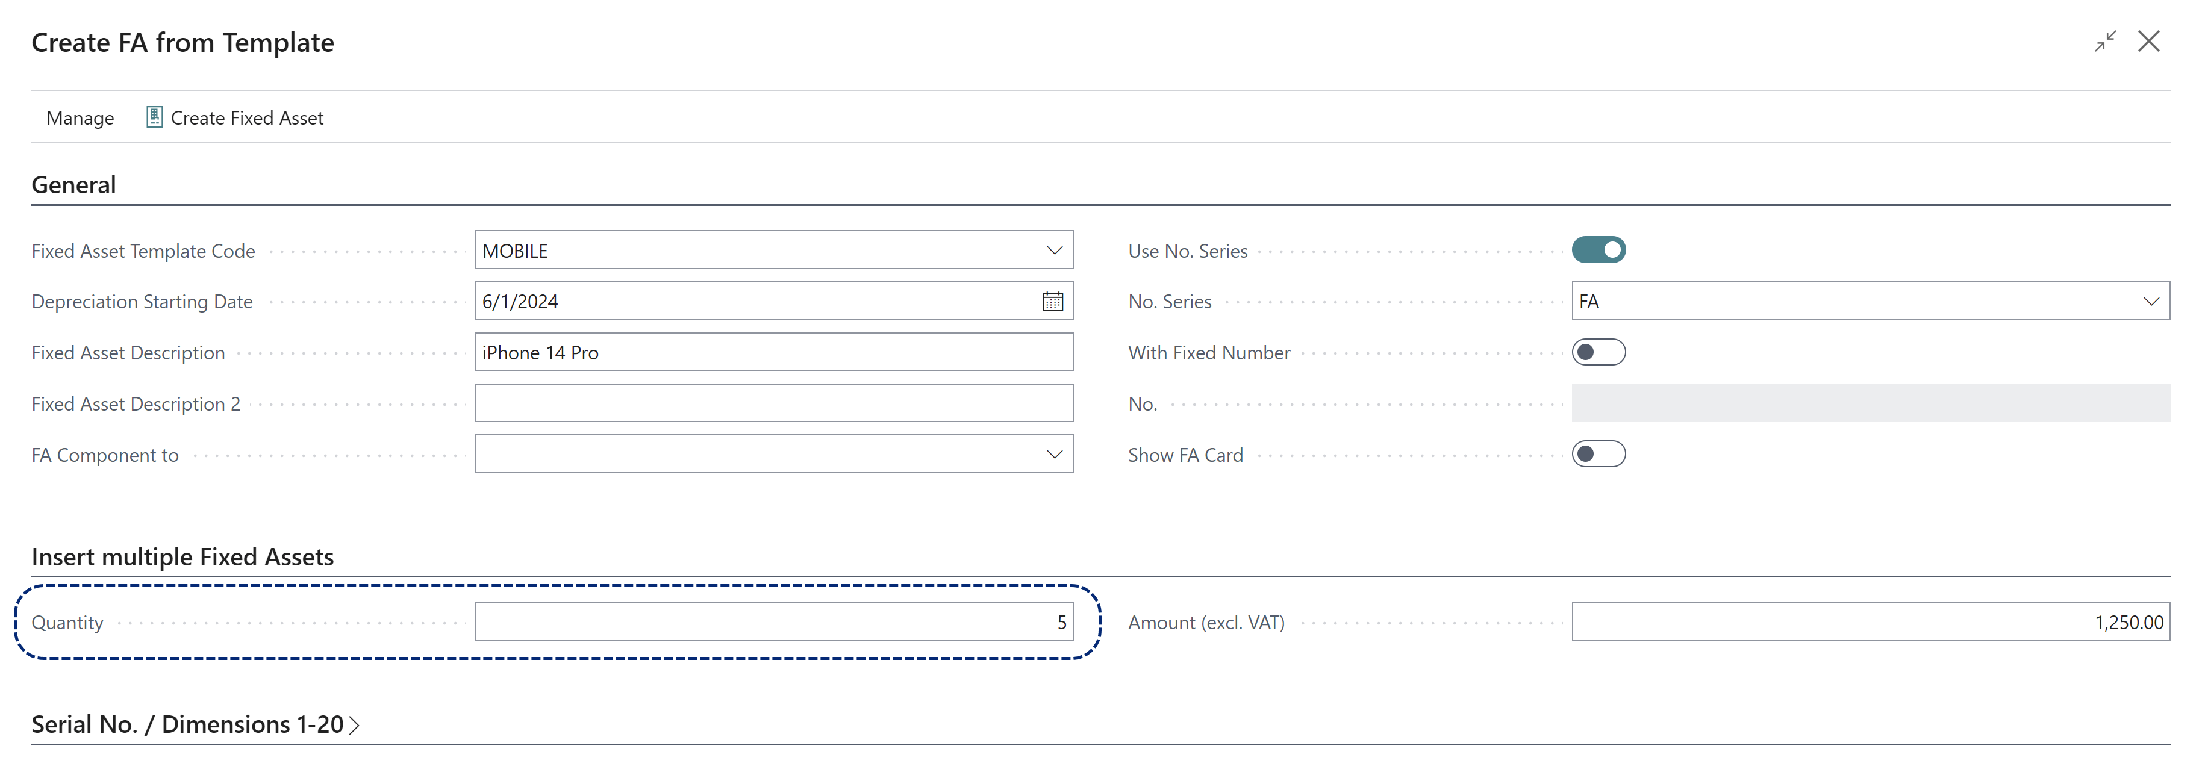Select the General section heading

click(x=73, y=184)
